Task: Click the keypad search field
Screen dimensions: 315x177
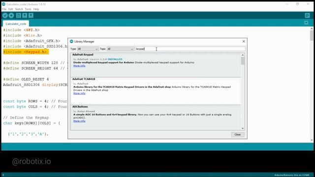Action: point(190,49)
